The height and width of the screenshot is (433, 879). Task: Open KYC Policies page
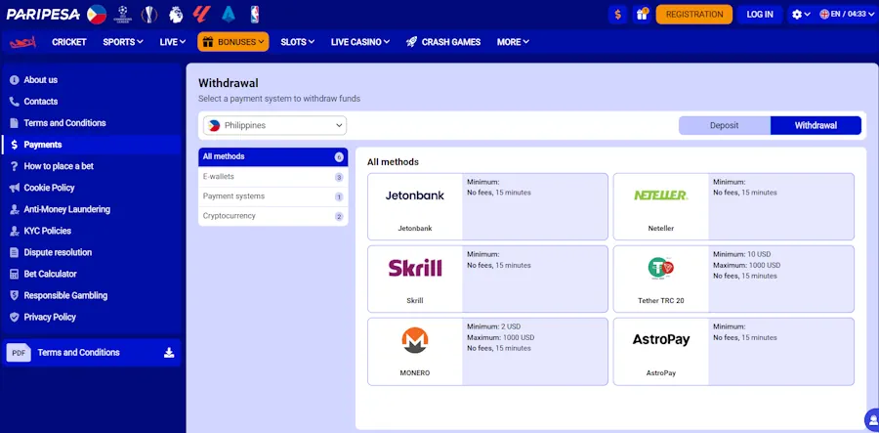[91, 231]
